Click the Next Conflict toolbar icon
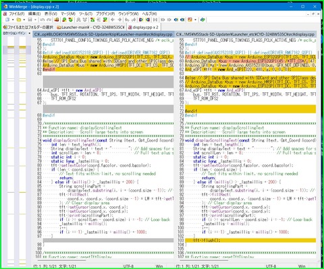The image size is (324, 269). click(x=78, y=20)
